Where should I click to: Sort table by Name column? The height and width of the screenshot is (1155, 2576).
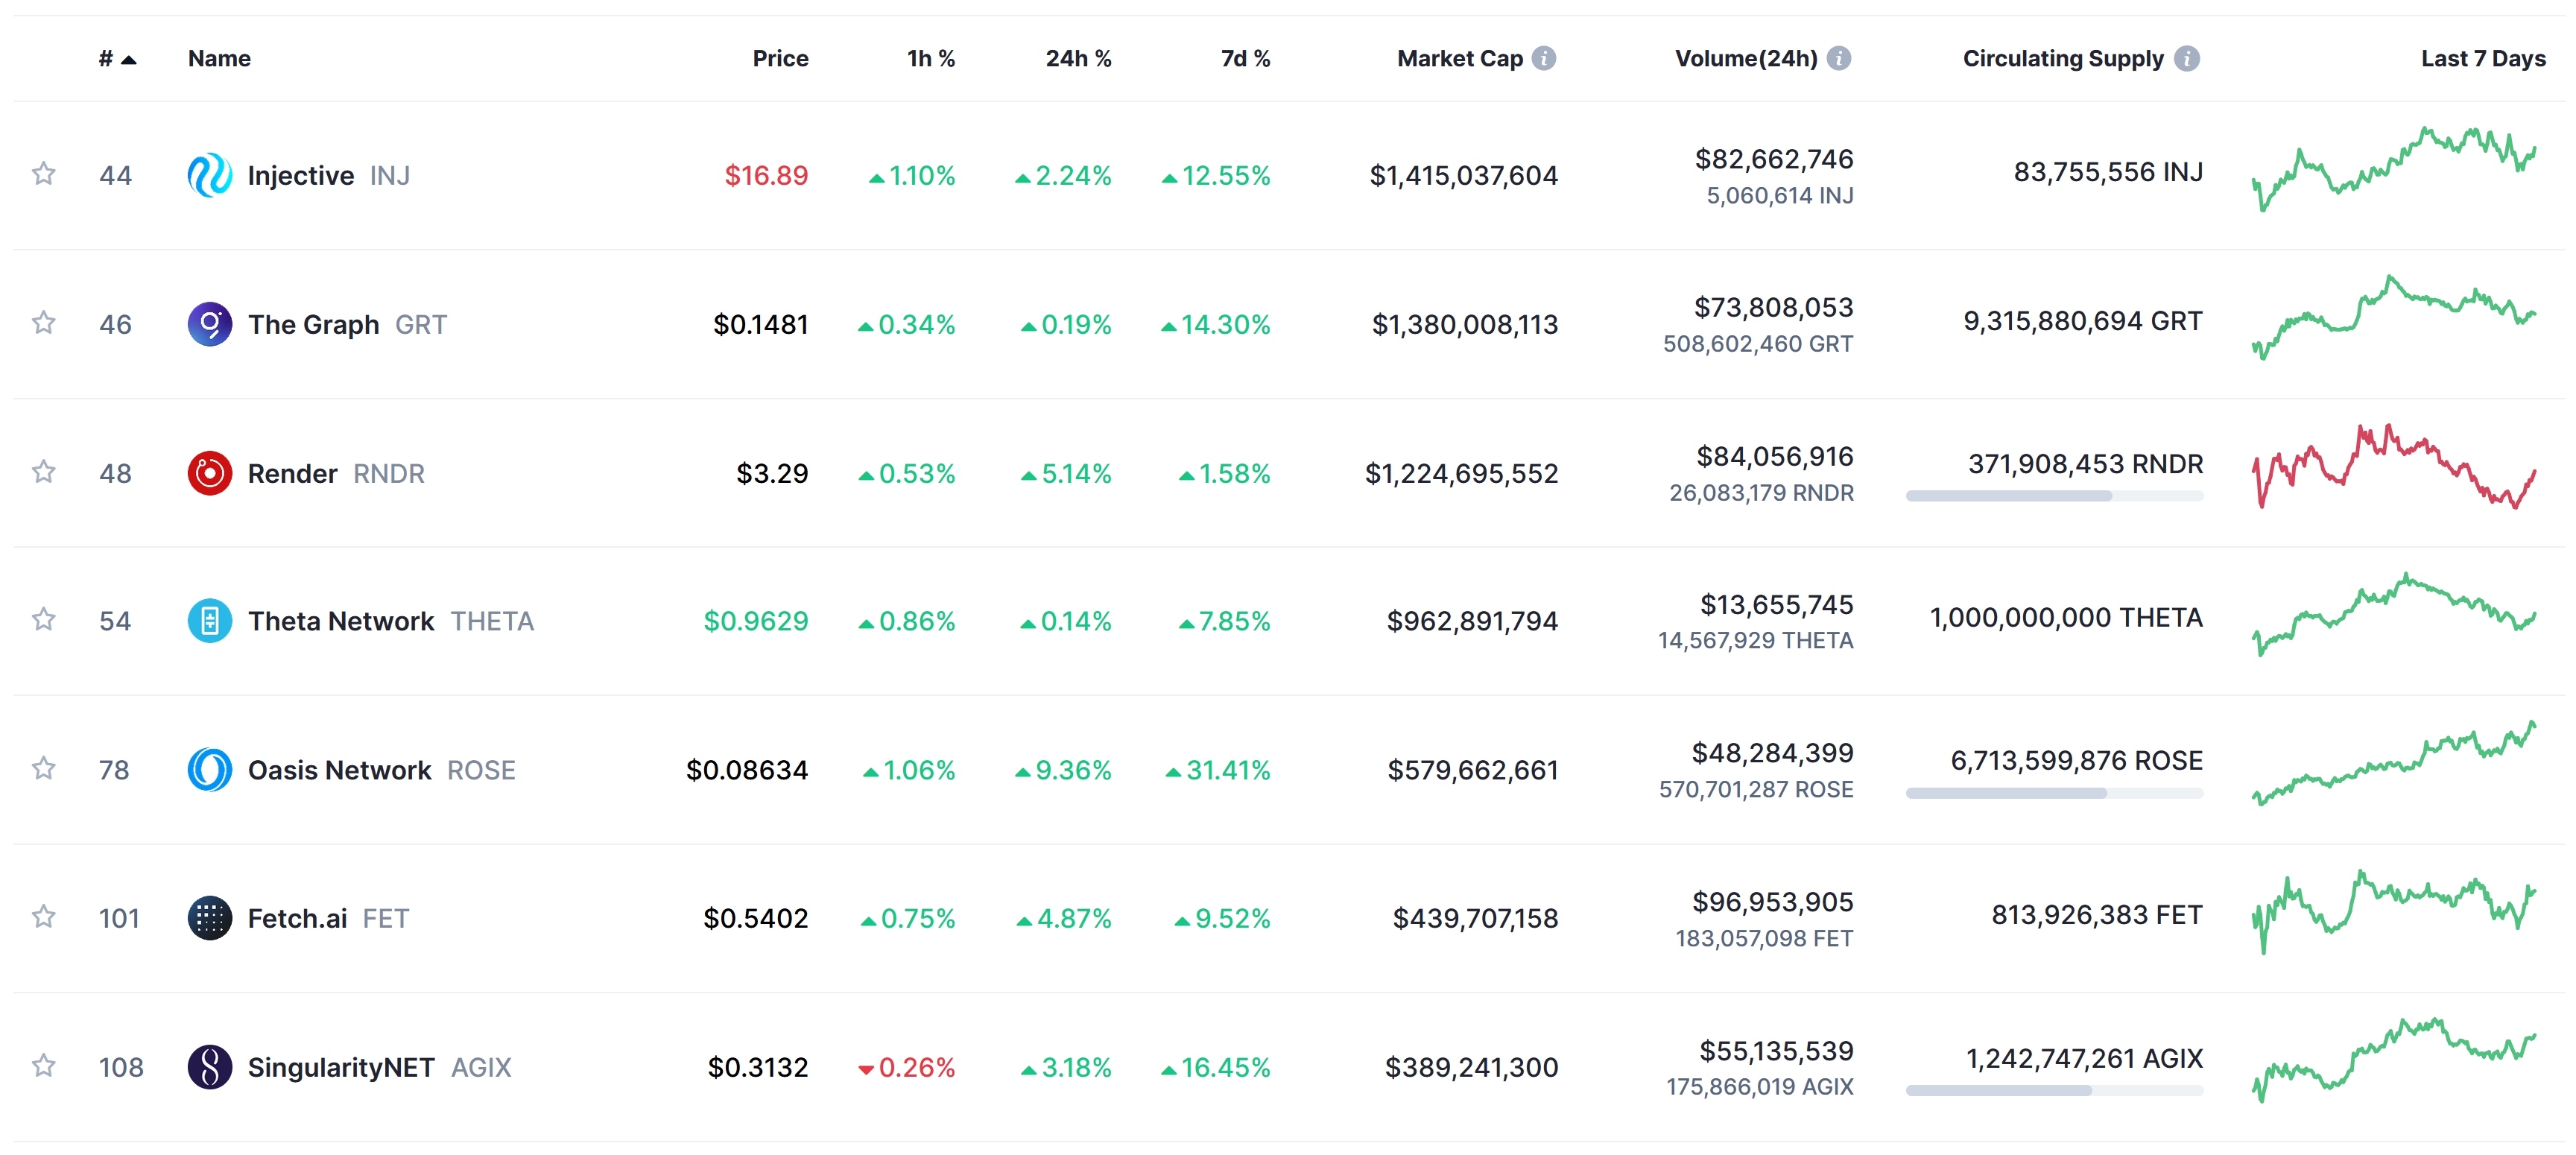pos(219,58)
